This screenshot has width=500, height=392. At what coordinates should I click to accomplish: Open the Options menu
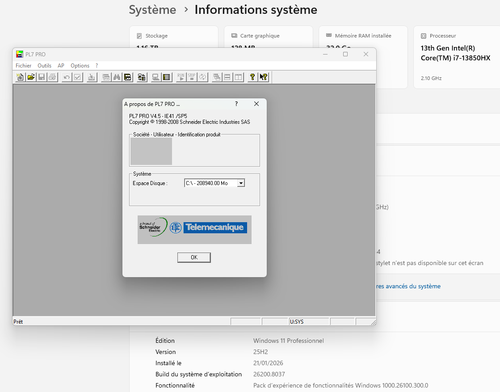point(80,66)
